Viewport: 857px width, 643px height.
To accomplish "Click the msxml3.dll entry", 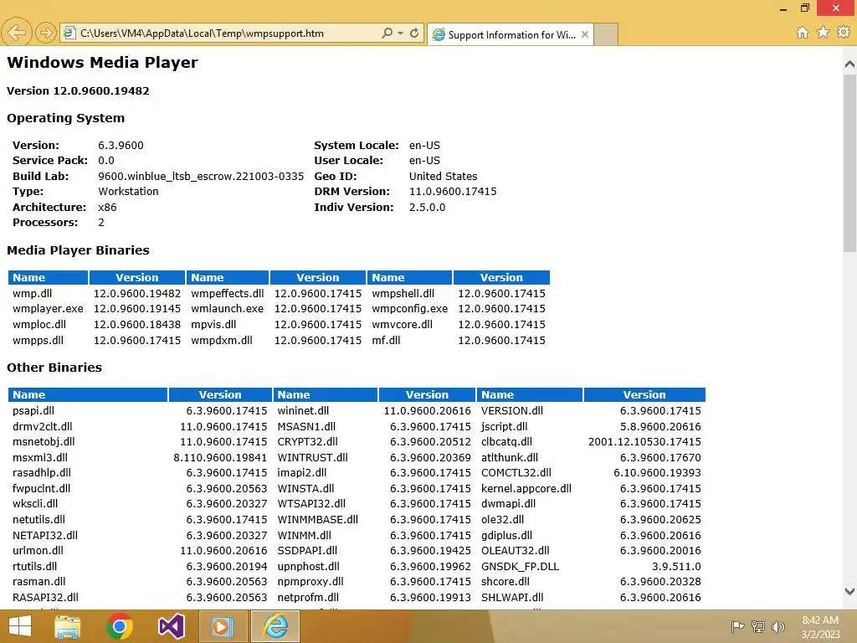I will [x=40, y=457].
